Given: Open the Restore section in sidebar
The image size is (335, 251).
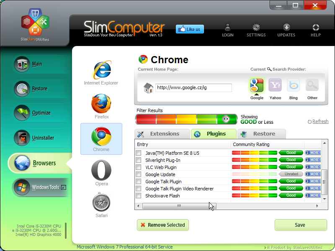Looking at the screenshot, I should coord(40,89).
